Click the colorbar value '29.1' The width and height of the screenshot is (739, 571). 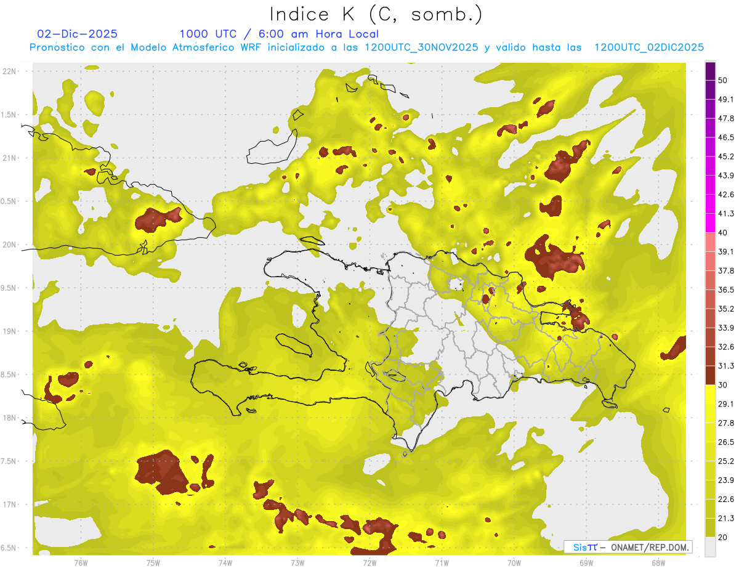[x=727, y=404]
